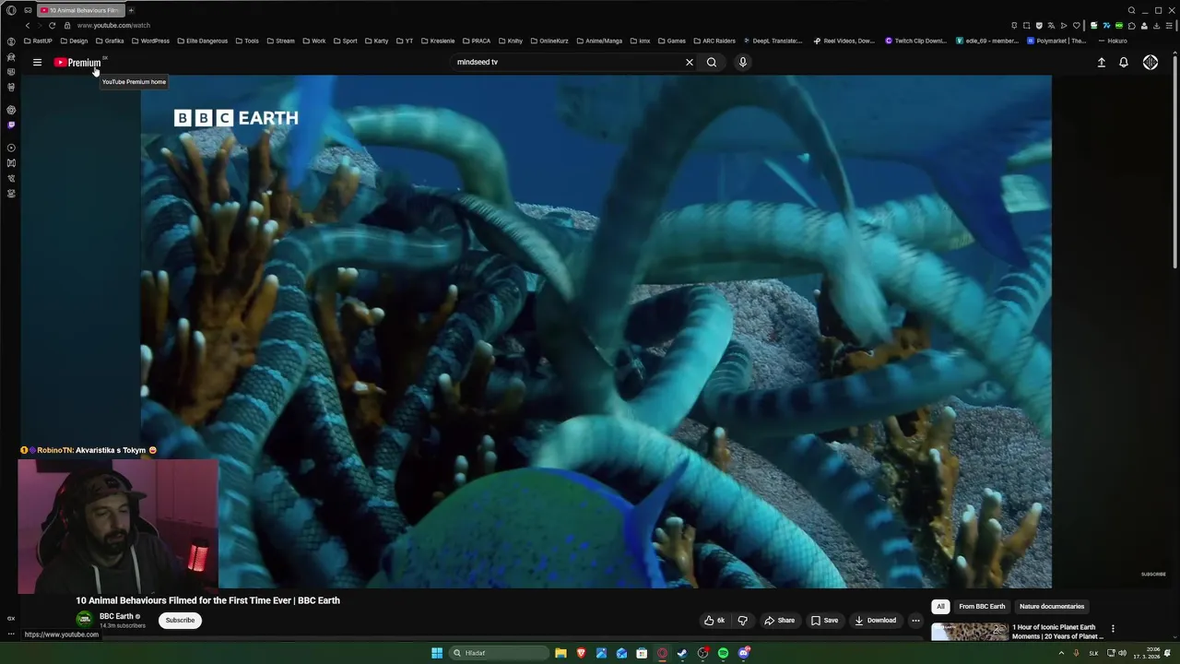Open the Grafika bookmarks folder
This screenshot has height=664, width=1180.
110,41
